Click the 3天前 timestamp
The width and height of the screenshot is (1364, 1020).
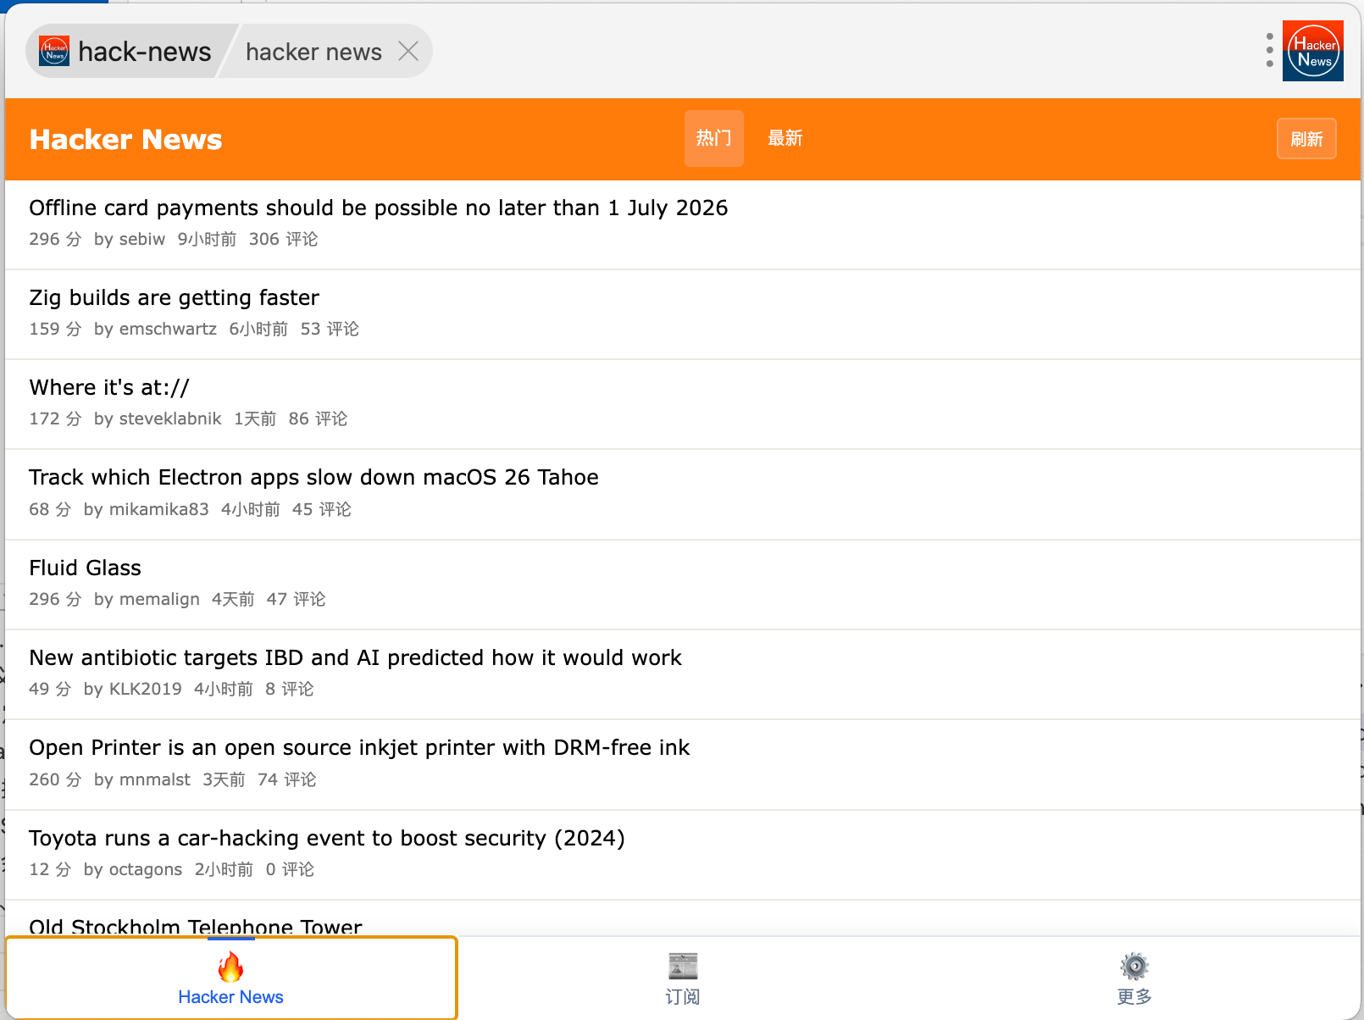tap(224, 780)
